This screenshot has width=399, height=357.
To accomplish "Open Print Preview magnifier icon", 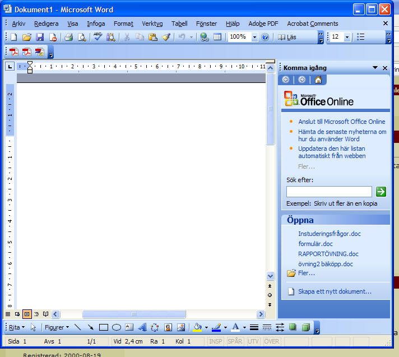I will 82,37.
